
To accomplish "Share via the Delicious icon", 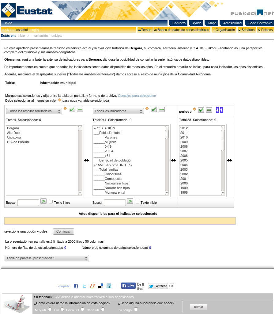I will point(101,286).
